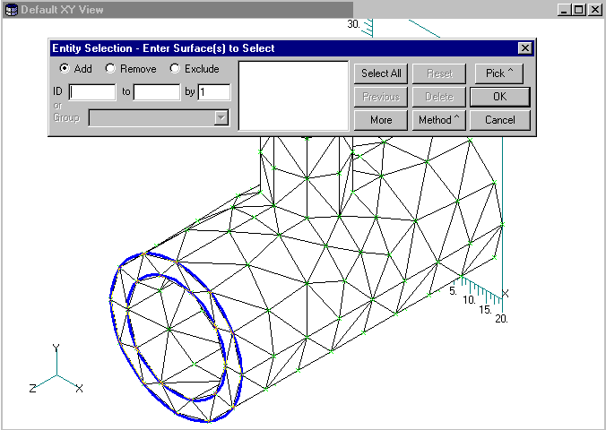The image size is (606, 430).
Task: Click the More button
Action: 381,120
